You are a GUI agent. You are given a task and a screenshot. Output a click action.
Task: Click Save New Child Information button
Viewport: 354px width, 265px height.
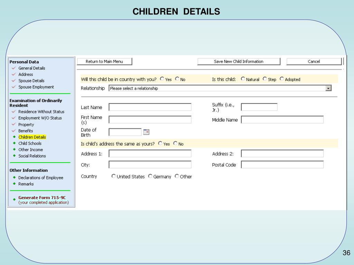(x=239, y=61)
